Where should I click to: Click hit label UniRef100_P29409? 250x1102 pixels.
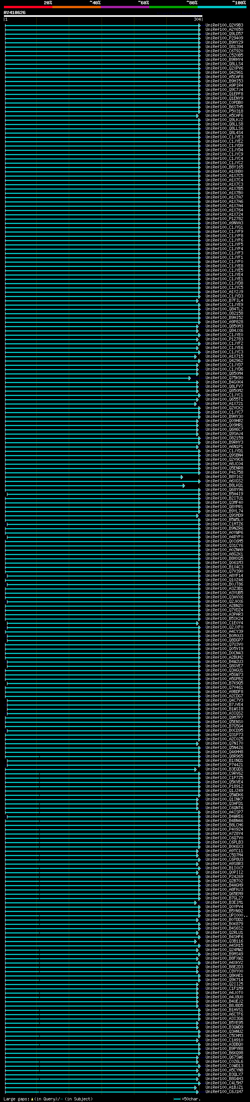pos(224,38)
